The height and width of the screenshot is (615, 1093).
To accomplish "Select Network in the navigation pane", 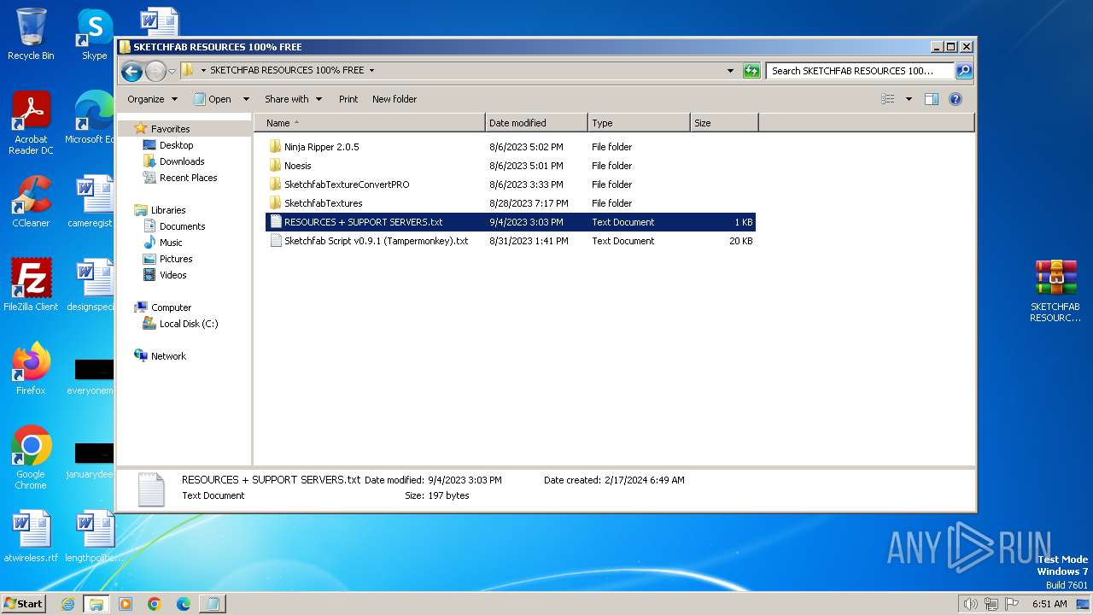I will coord(168,356).
